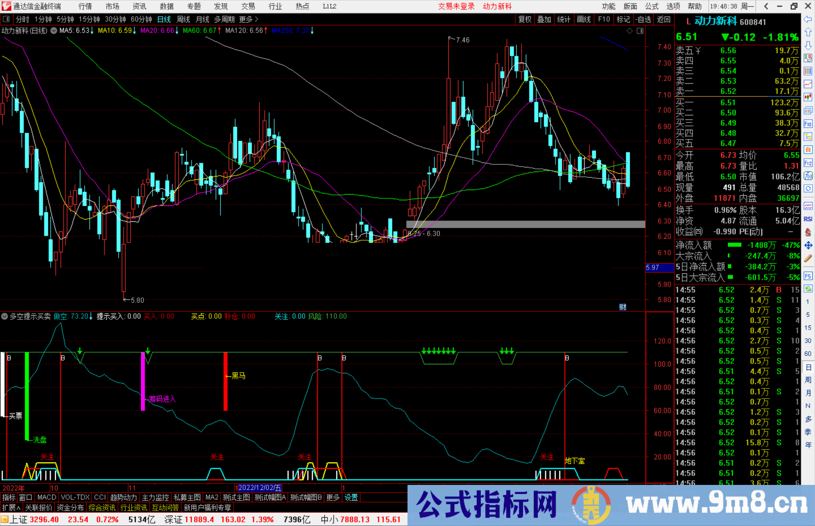Toggle the chart panel layout icon top right
The height and width of the screenshot is (526, 815).
click(x=640, y=31)
